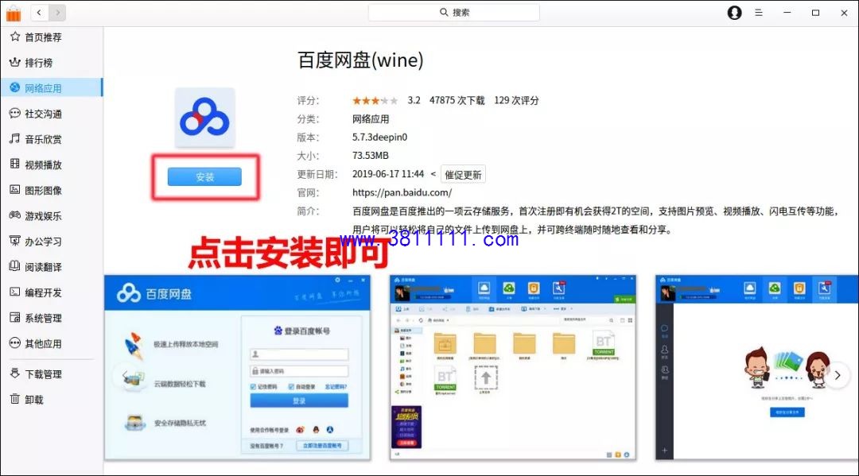Select the 社交沟通 chat bubble icon

[15, 114]
